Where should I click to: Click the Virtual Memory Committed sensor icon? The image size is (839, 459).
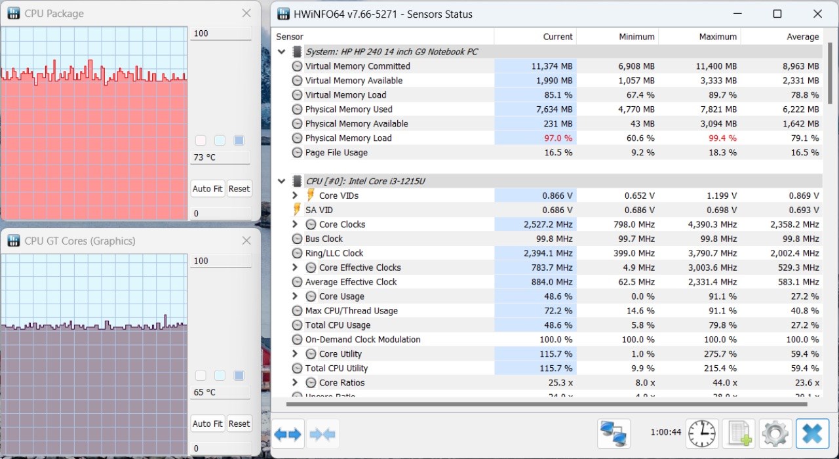click(x=297, y=66)
